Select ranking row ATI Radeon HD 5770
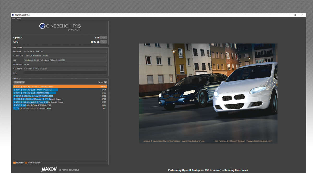 pyautogui.click(x=60, y=99)
